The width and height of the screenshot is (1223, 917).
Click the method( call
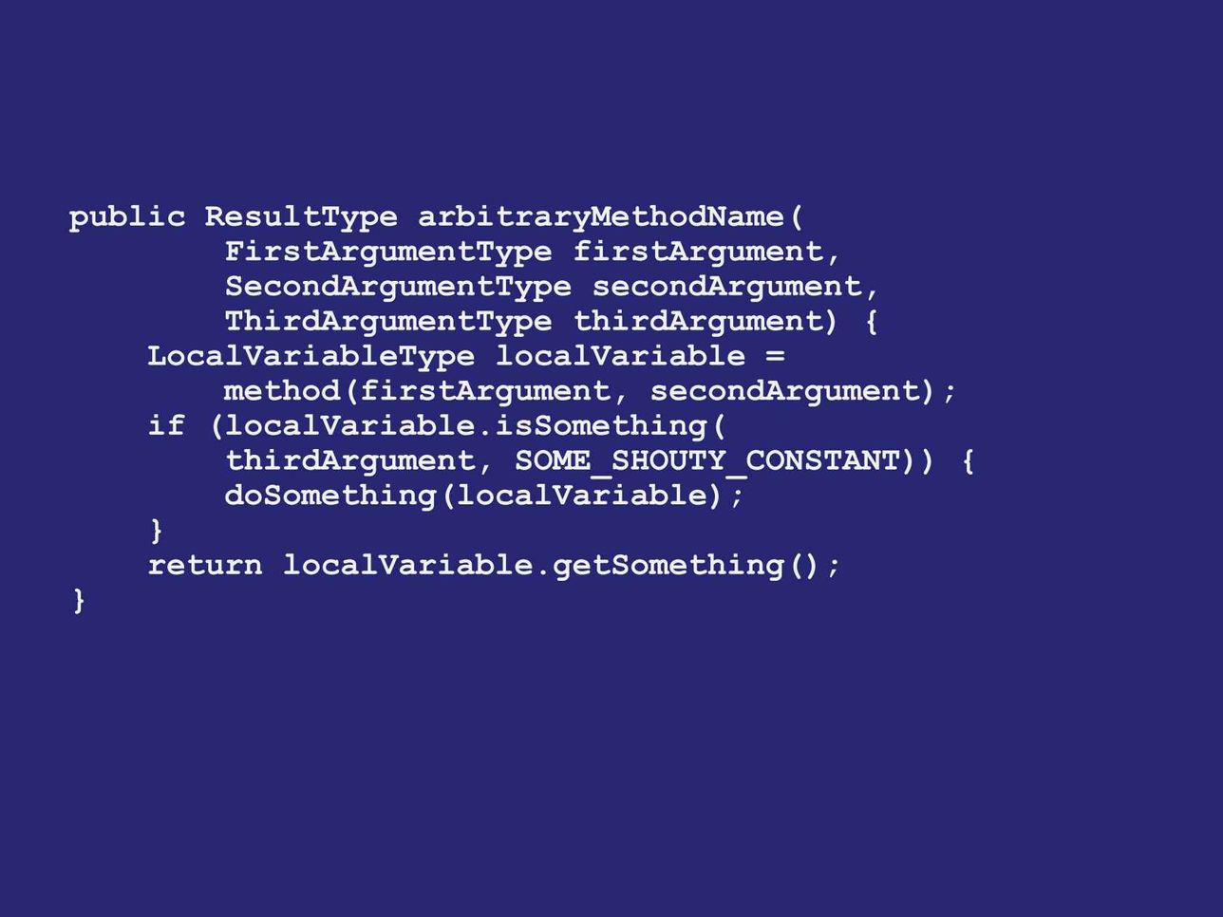291,391
